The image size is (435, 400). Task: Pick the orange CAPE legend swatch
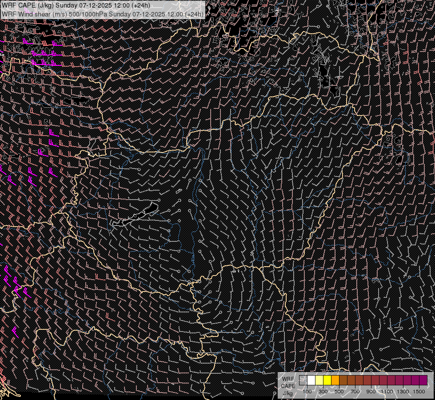(335, 380)
